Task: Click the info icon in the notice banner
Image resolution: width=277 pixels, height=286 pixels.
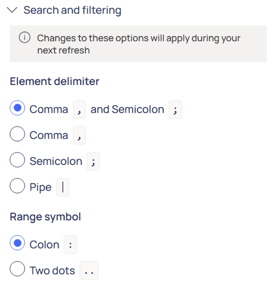Action: [24, 38]
